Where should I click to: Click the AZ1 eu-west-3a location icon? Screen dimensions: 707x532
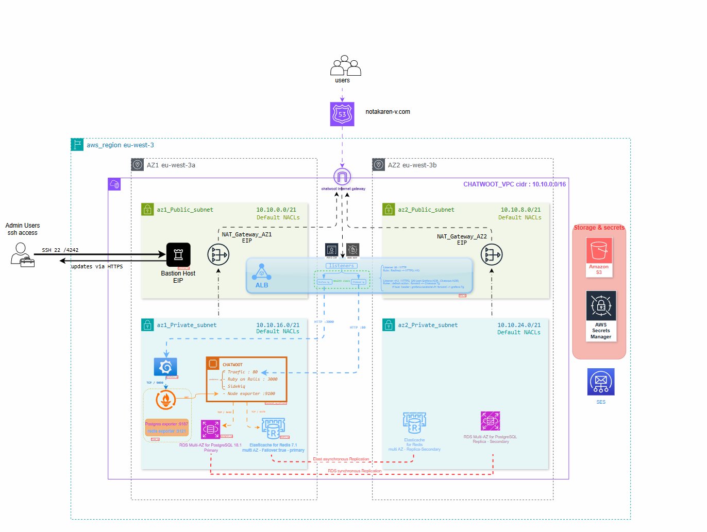tap(137, 165)
